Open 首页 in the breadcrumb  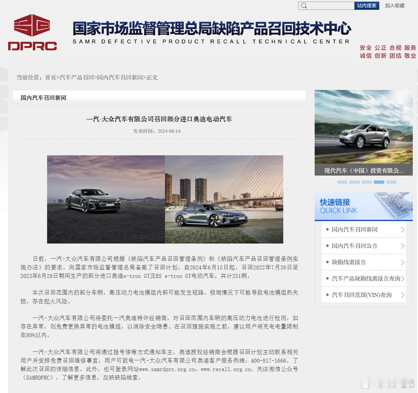(51, 77)
